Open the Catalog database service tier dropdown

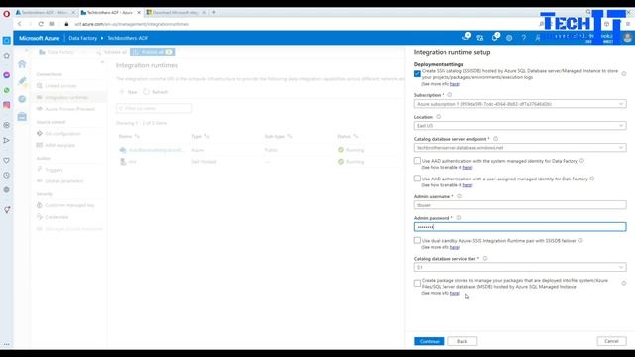(x=520, y=267)
